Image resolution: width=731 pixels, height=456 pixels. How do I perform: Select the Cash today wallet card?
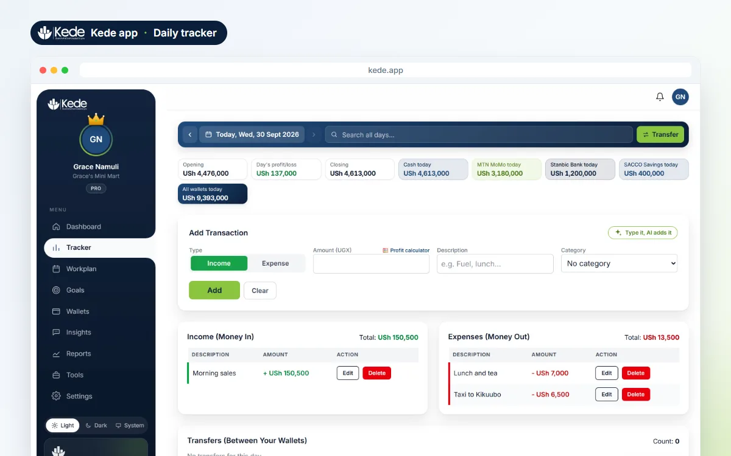pos(433,170)
